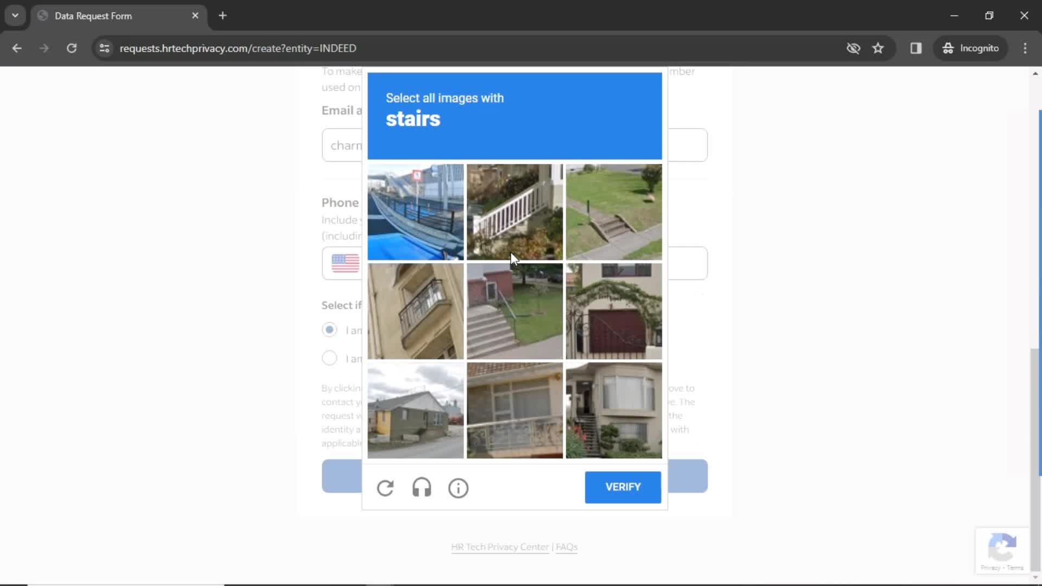
Task: Click the page back navigation arrow
Action: tap(16, 47)
